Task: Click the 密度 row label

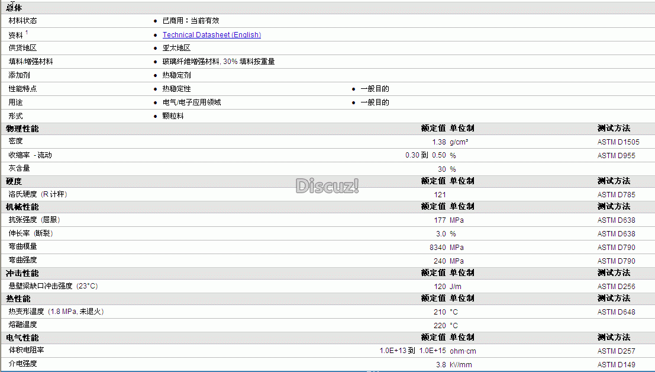Action: 15,141
